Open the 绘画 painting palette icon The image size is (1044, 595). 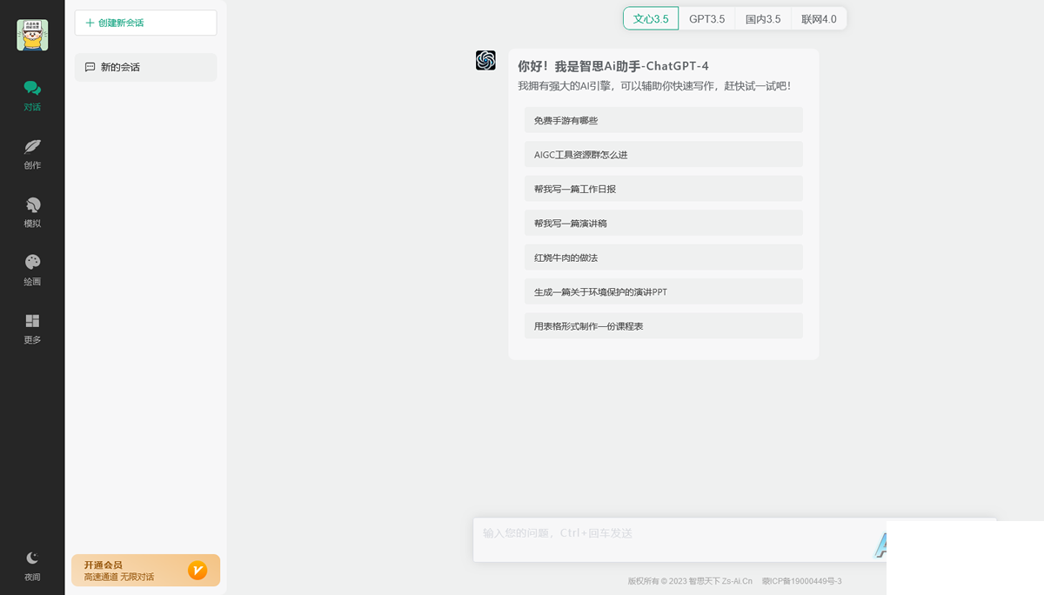coord(32,262)
